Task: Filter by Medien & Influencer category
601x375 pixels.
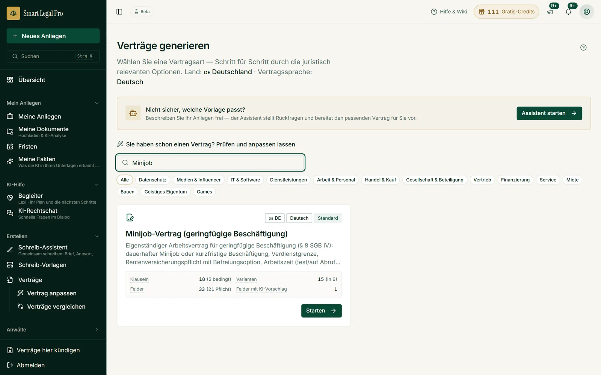Action: [199, 180]
